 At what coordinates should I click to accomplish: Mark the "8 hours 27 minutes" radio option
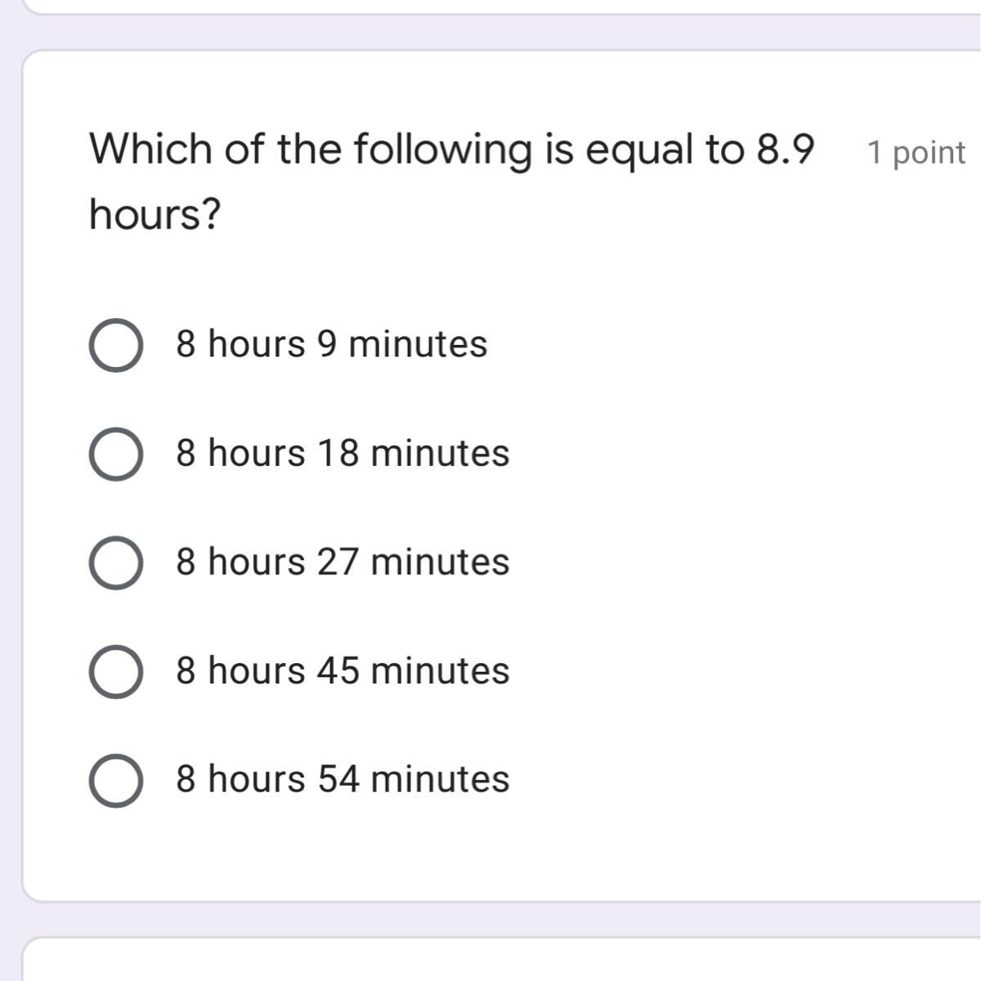[x=116, y=562]
